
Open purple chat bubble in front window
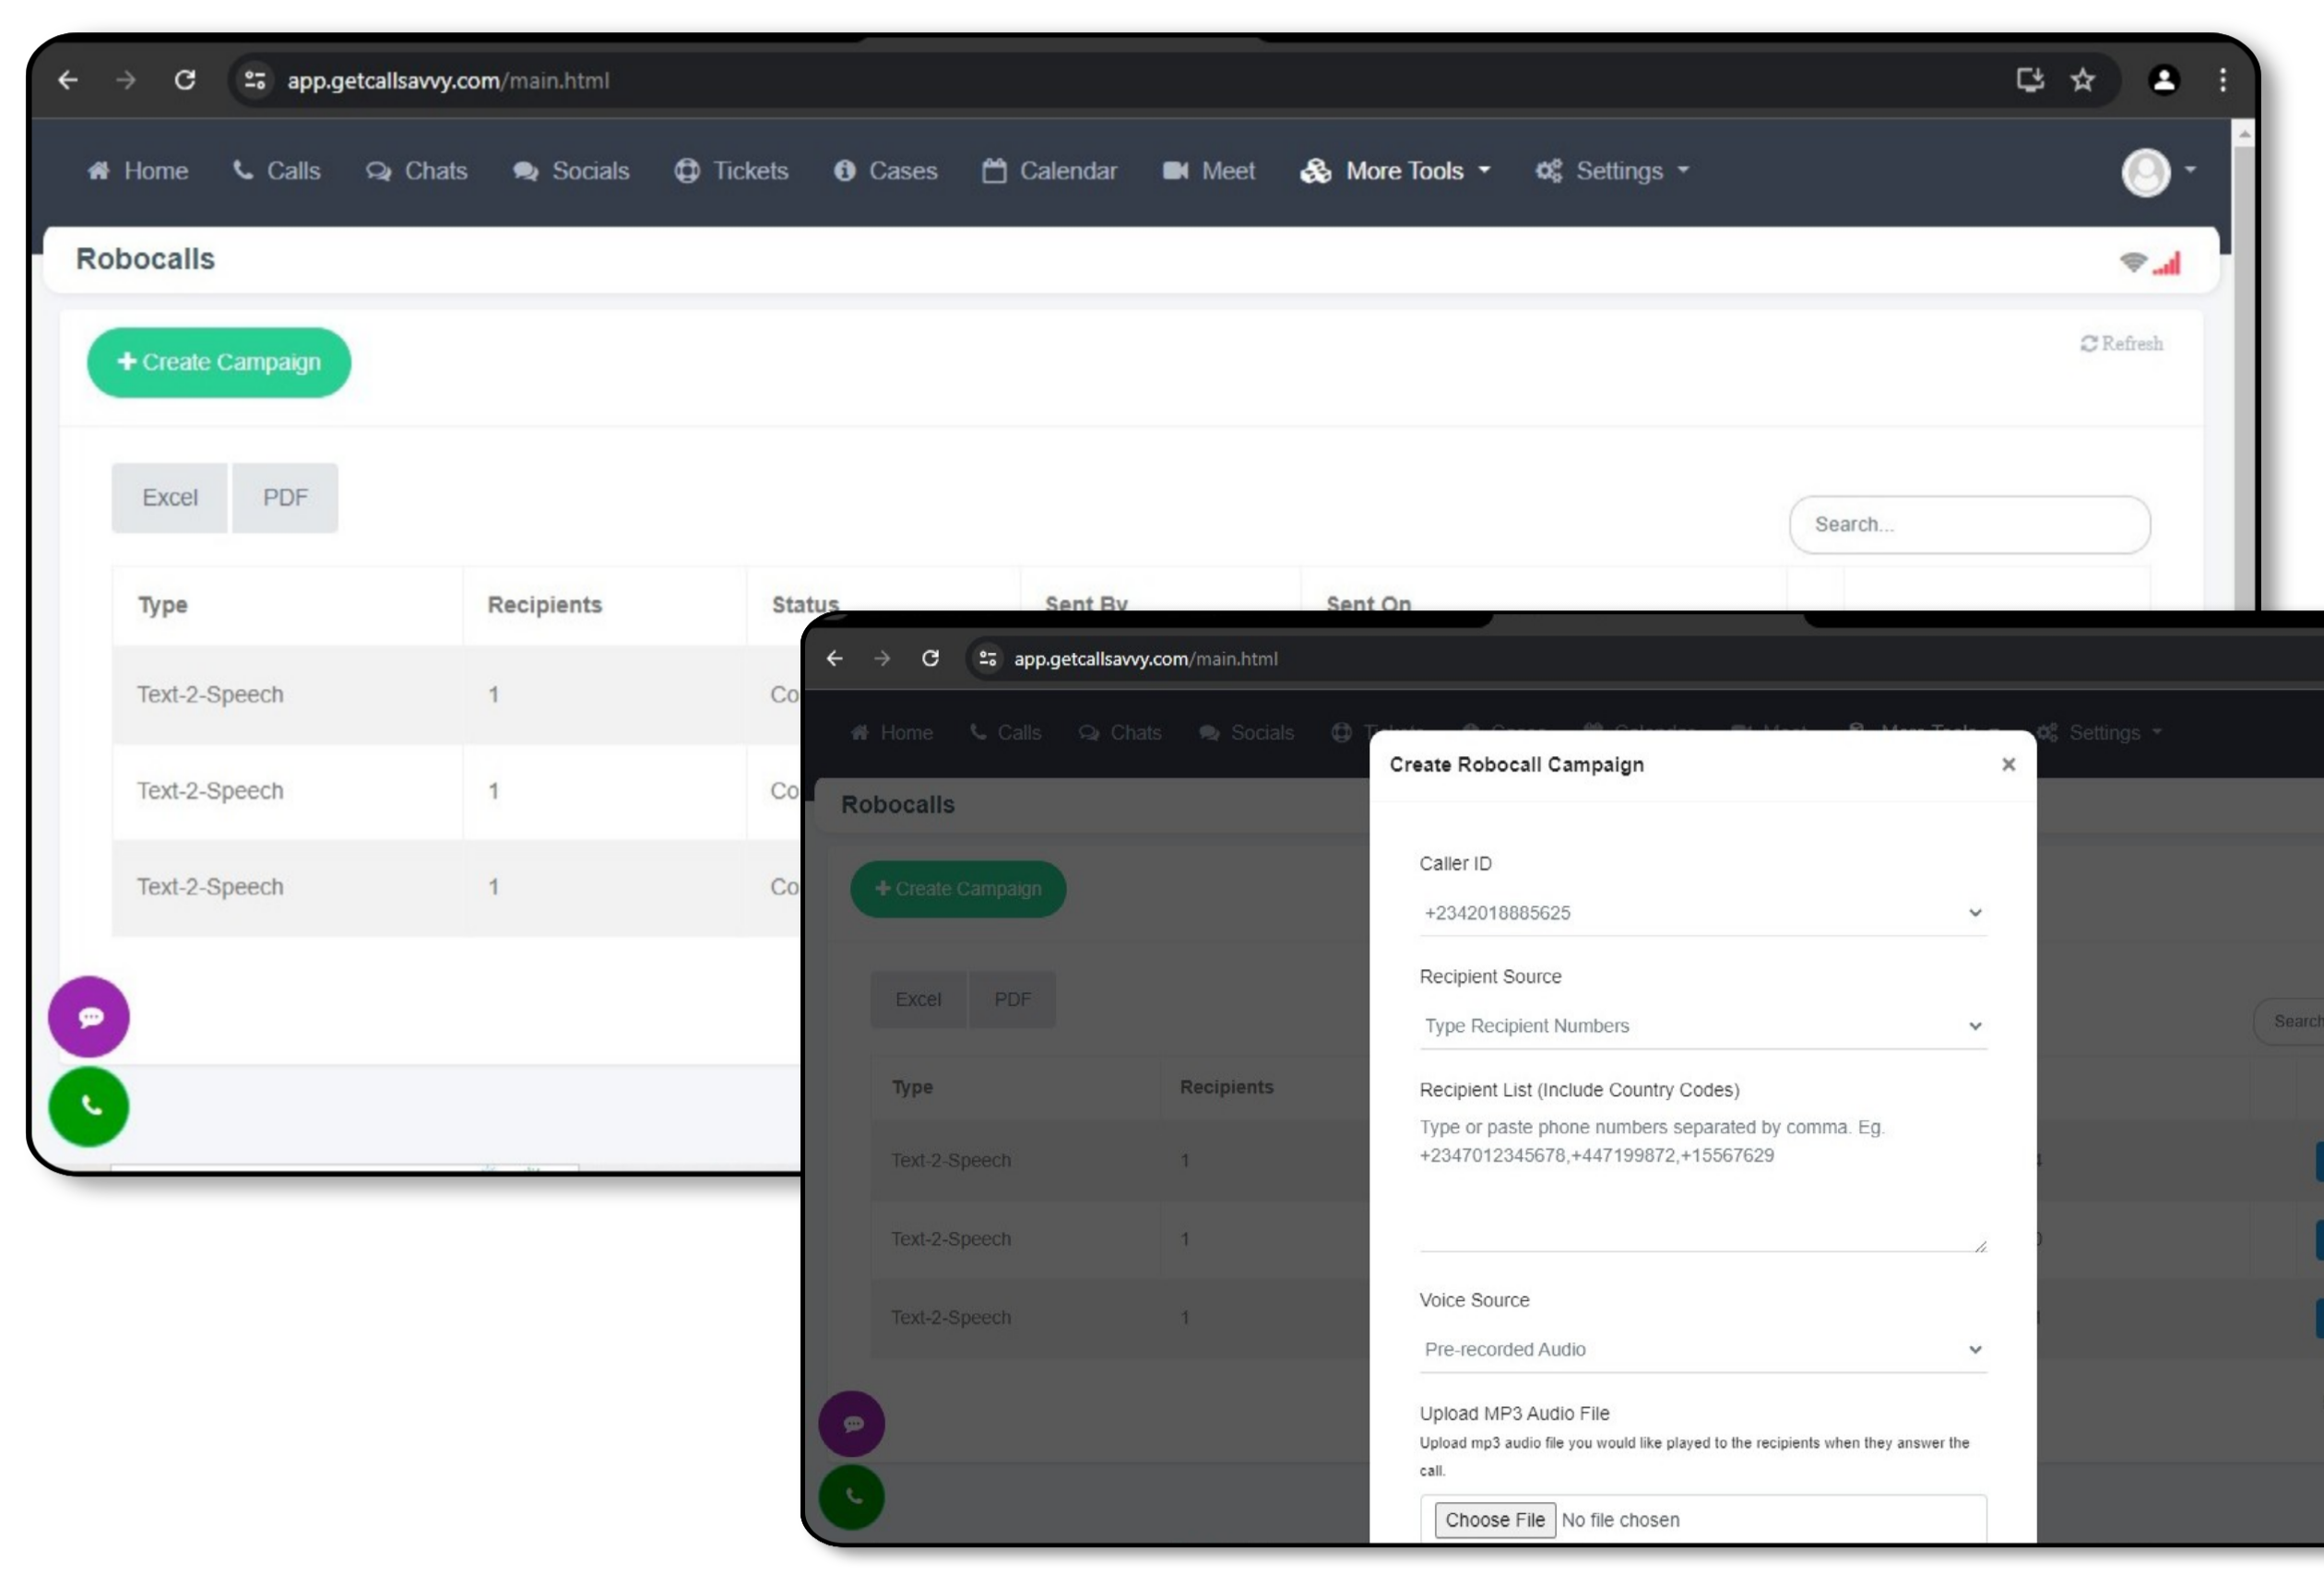click(x=852, y=1423)
